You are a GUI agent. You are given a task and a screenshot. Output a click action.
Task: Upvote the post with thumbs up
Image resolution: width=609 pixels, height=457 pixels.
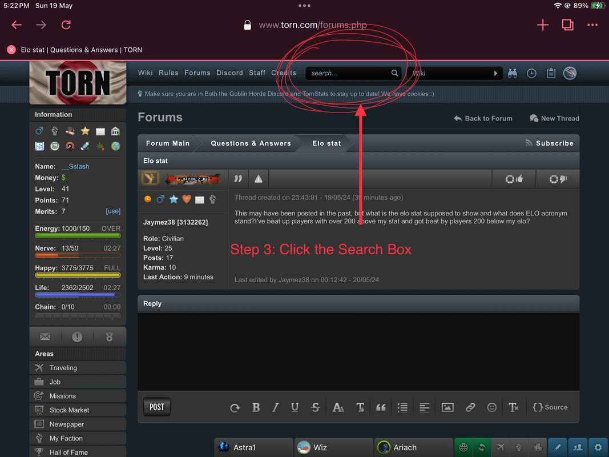[x=514, y=179]
